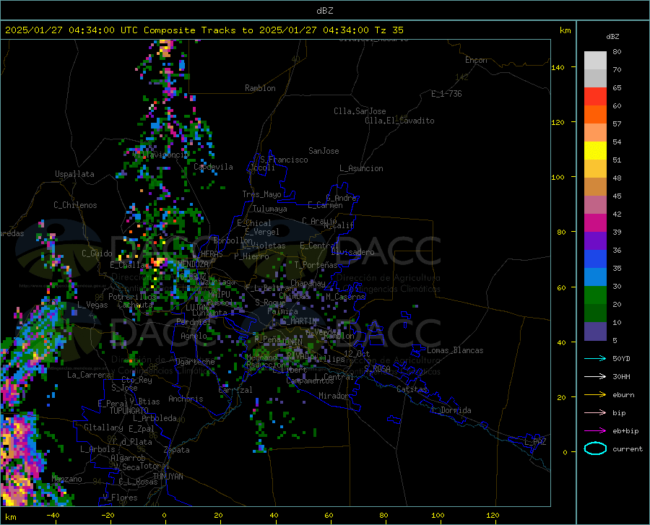Click the Catitas label
This screenshot has width=650, height=525.
pos(412,389)
